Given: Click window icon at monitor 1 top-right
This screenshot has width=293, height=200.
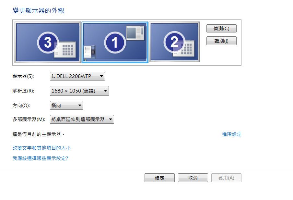Looking at the screenshot, I should [135, 33].
